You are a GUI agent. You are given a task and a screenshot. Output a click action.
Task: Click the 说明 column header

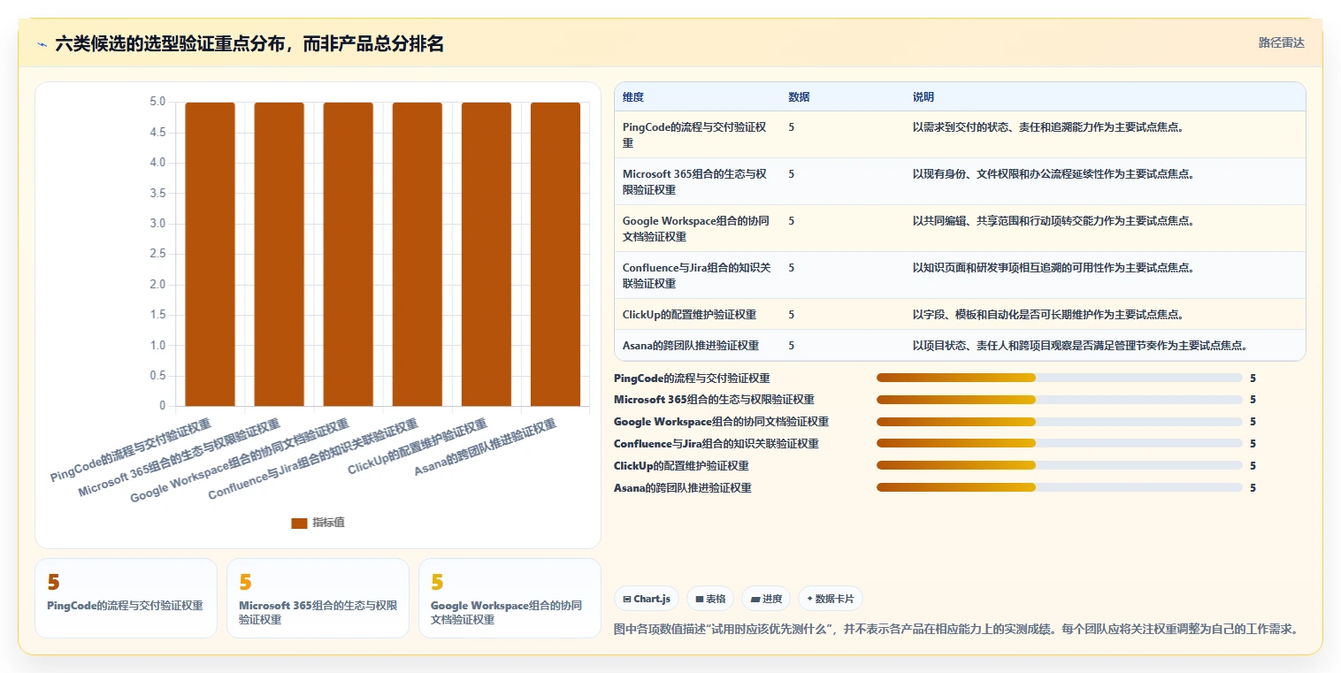pyautogui.click(x=923, y=96)
